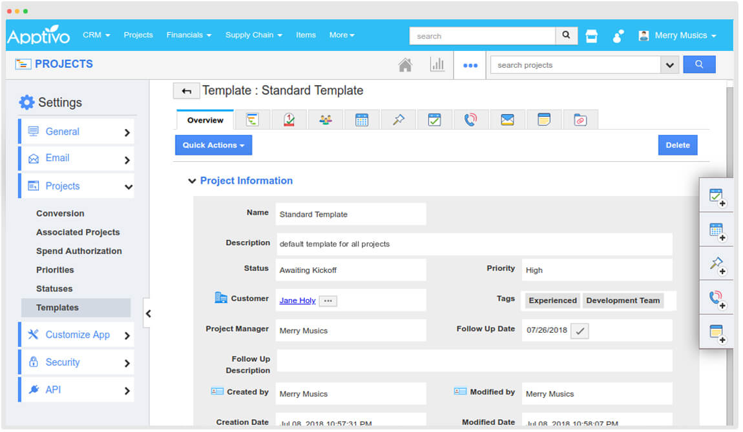Open the Documents attachment tab icon
The height and width of the screenshot is (432, 743).
[x=580, y=119]
